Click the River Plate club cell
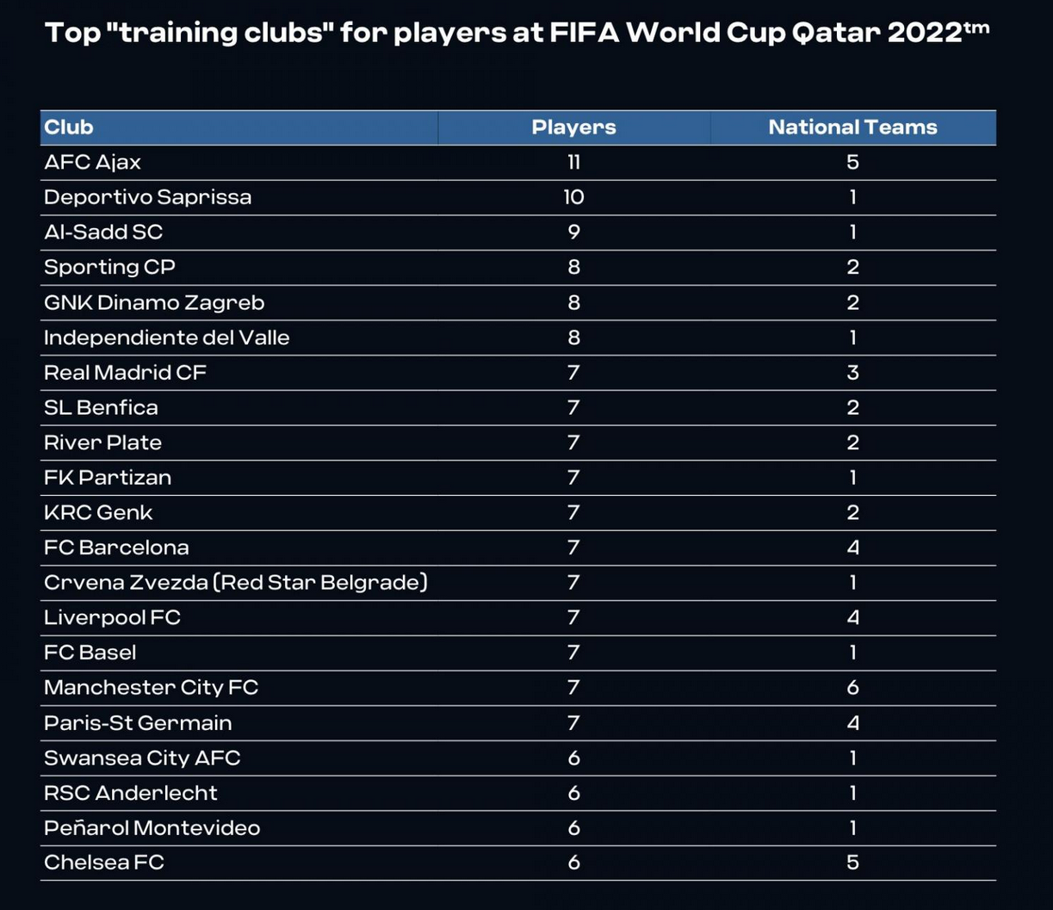This screenshot has height=910, width=1053. pyautogui.click(x=102, y=443)
